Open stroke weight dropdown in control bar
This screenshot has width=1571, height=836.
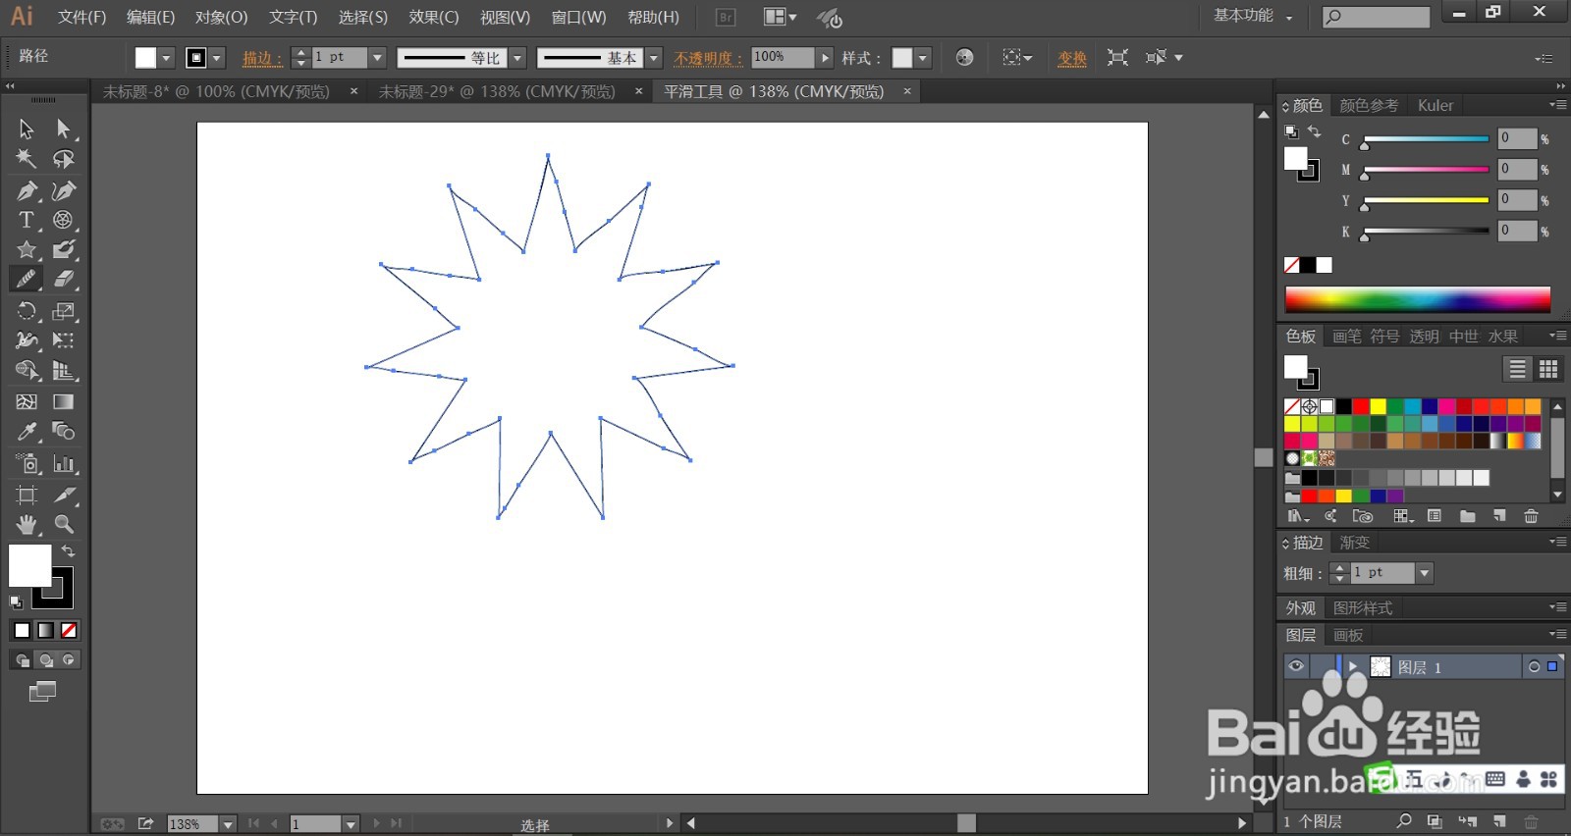pyautogui.click(x=377, y=58)
